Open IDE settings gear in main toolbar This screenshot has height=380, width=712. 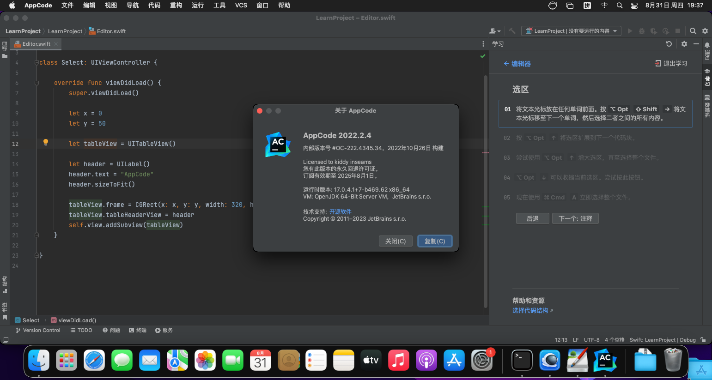(x=705, y=31)
